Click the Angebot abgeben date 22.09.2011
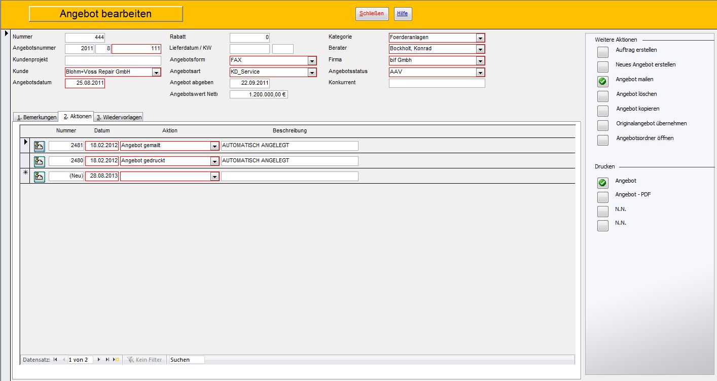Viewport: 717px width, 381px height. coord(249,83)
